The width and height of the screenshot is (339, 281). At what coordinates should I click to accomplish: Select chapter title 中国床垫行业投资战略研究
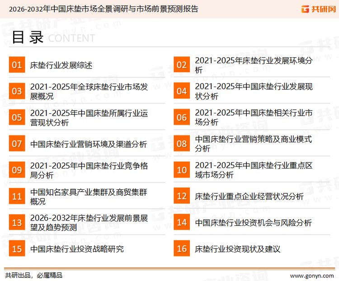point(77,249)
